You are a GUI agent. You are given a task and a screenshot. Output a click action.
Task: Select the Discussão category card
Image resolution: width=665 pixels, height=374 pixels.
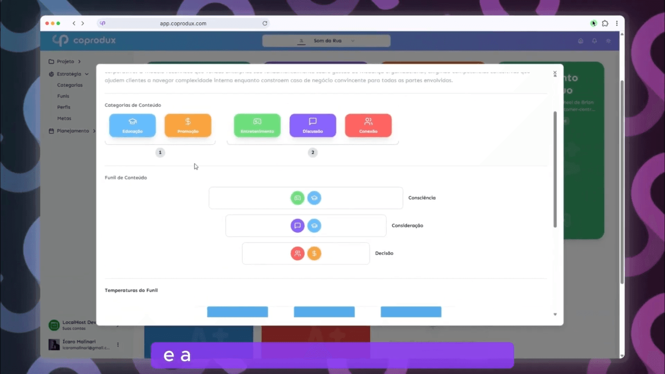point(313,126)
